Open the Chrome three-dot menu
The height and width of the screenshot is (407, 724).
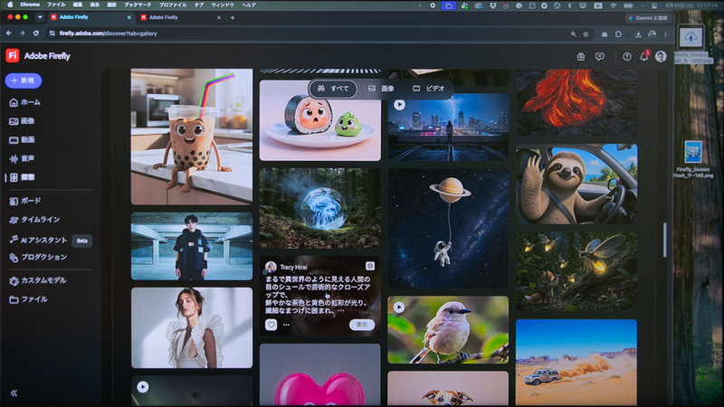click(x=665, y=33)
